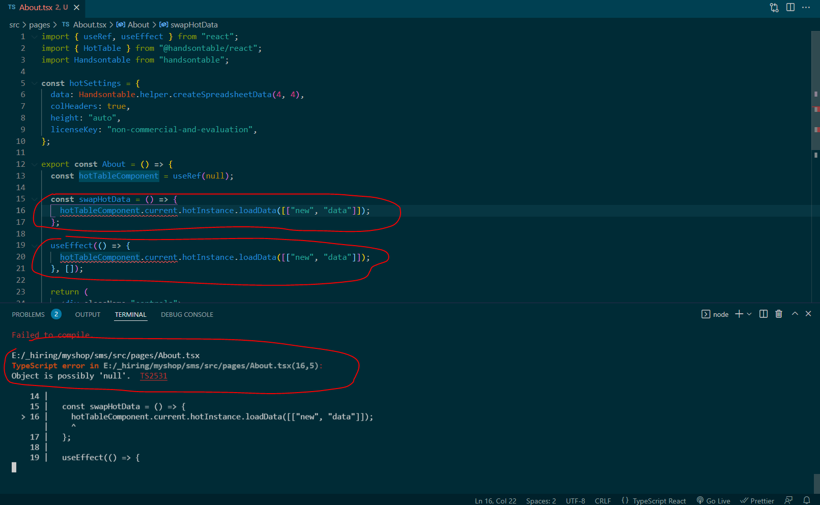Start server with 'Go Live'

[713, 501]
